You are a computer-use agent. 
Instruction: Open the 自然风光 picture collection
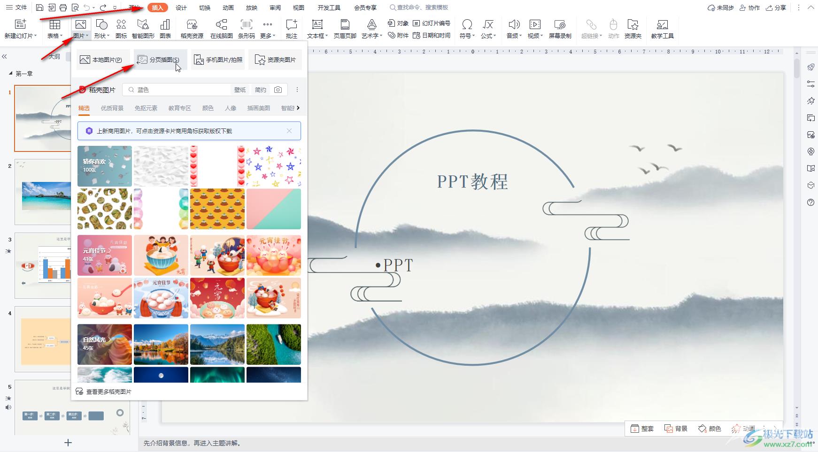pyautogui.click(x=105, y=344)
